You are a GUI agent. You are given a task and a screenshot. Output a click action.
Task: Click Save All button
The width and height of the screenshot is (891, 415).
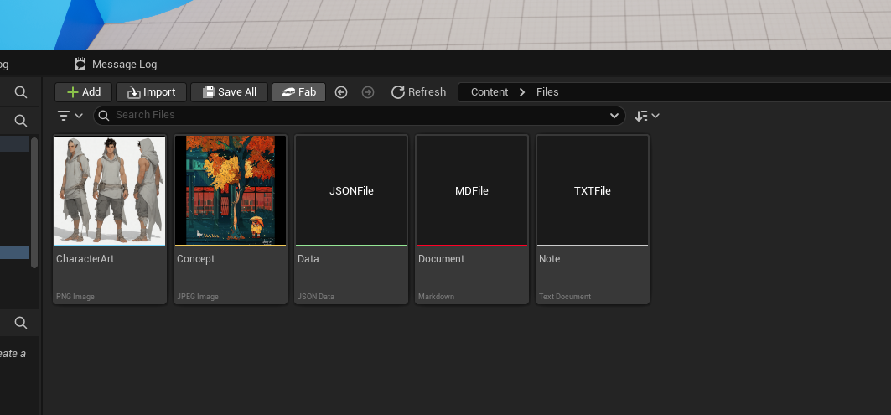[229, 92]
